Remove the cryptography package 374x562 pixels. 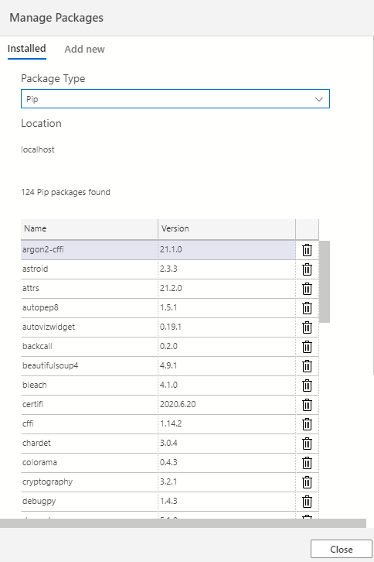click(307, 482)
